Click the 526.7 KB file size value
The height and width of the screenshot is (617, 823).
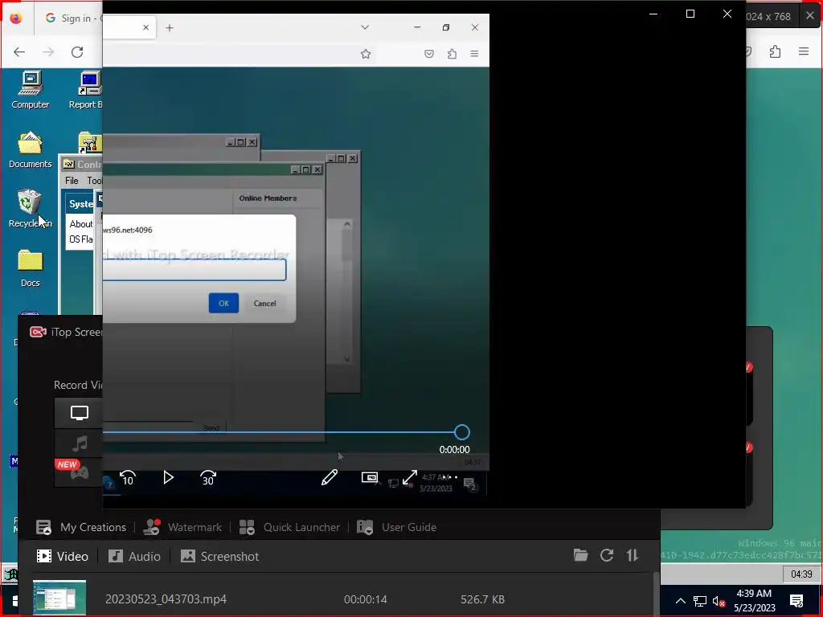[482, 599]
